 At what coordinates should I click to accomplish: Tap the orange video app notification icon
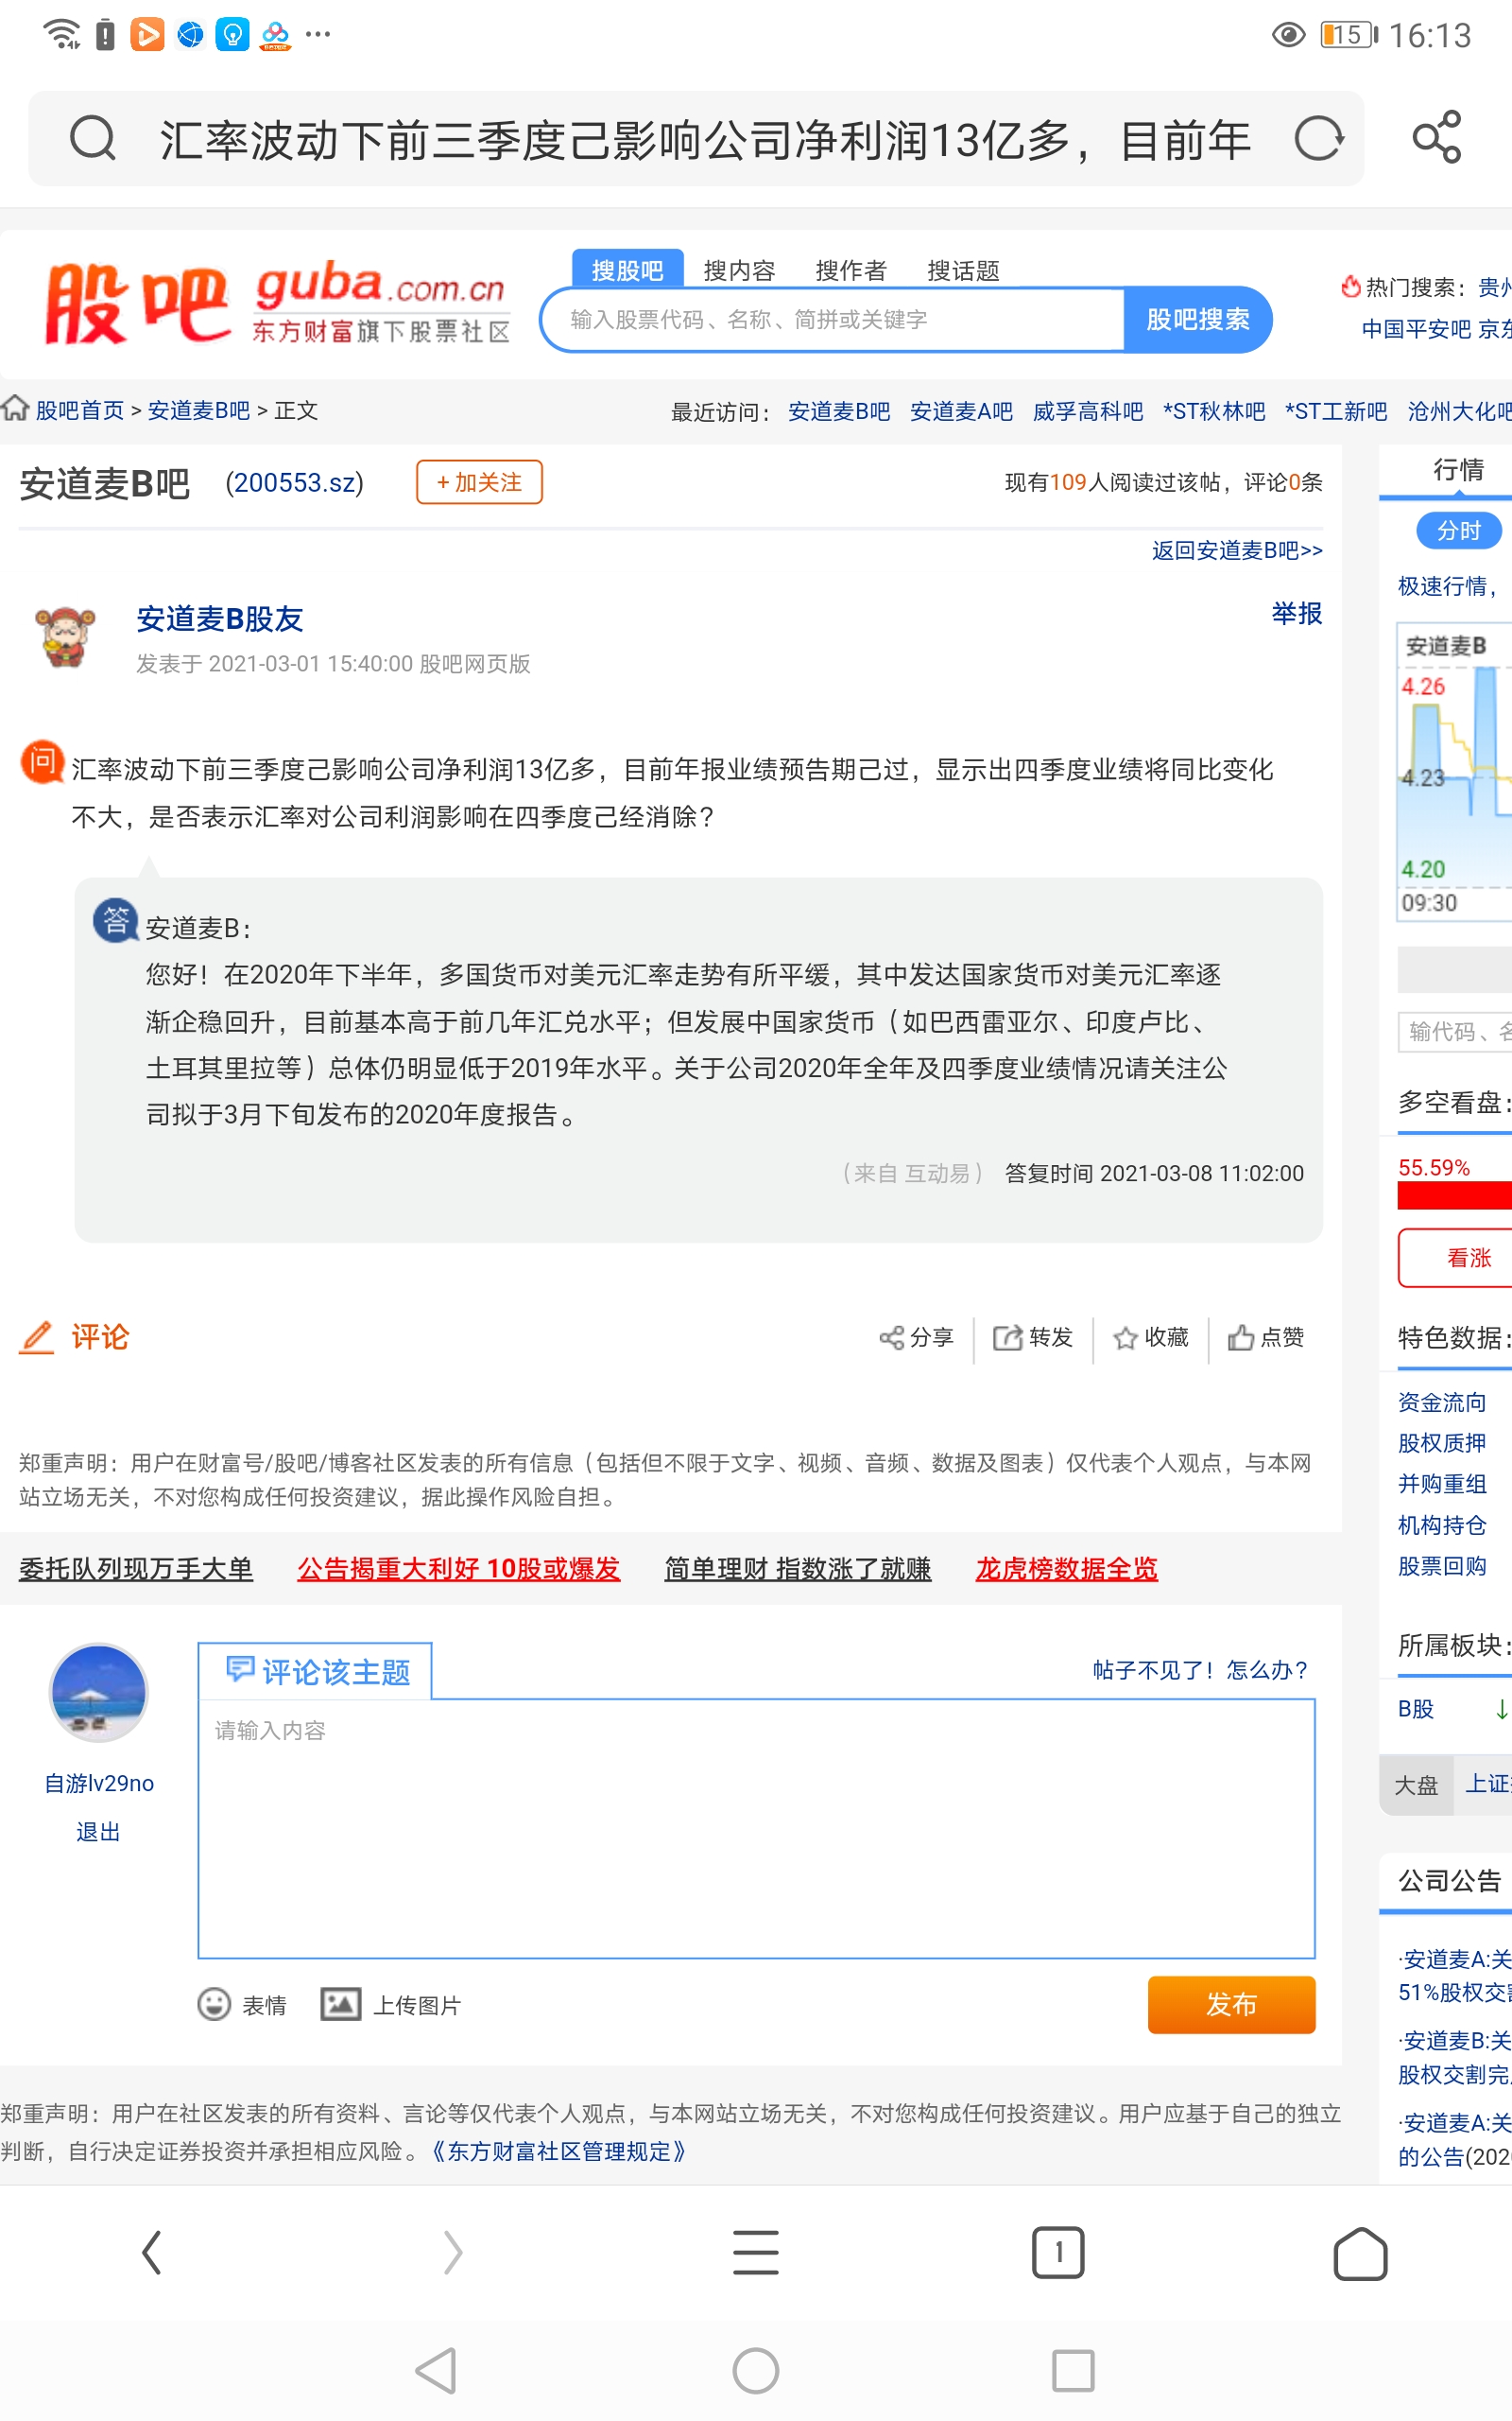(147, 34)
